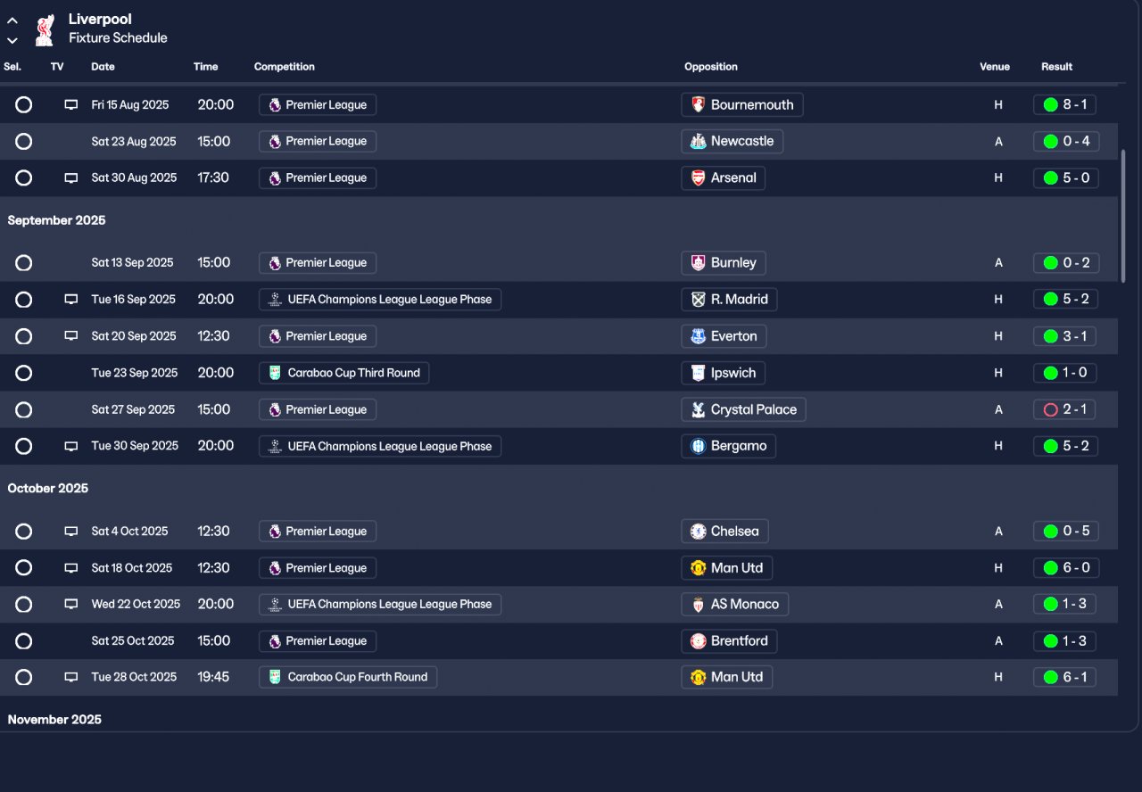The height and width of the screenshot is (792, 1142).
Task: Select the Chelsea fixture radio button
Action: pos(24,532)
